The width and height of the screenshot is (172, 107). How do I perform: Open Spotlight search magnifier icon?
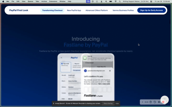pos(120,1)
